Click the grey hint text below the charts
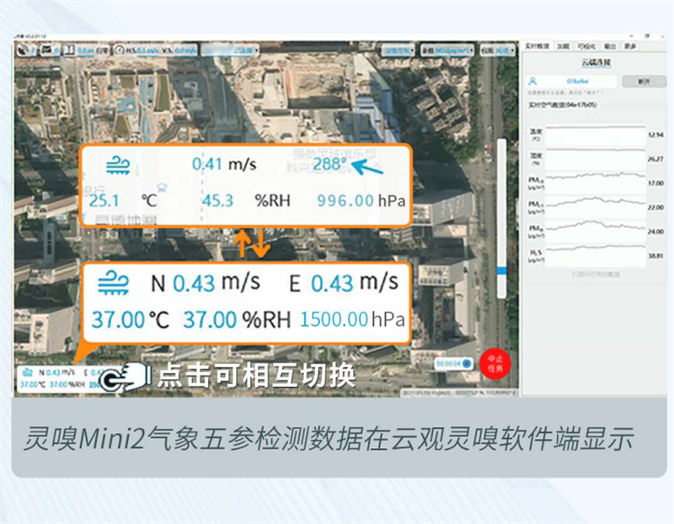This screenshot has width=674, height=524. coord(596,275)
